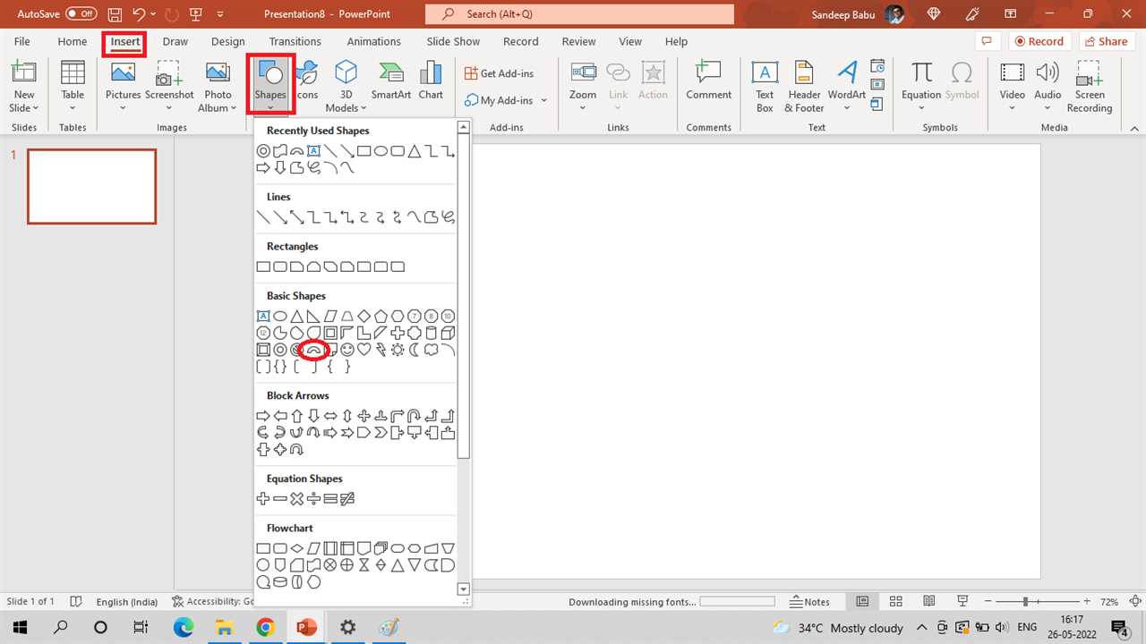This screenshot has width=1146, height=644.
Task: Switch to the Animations tab
Action: (x=373, y=41)
